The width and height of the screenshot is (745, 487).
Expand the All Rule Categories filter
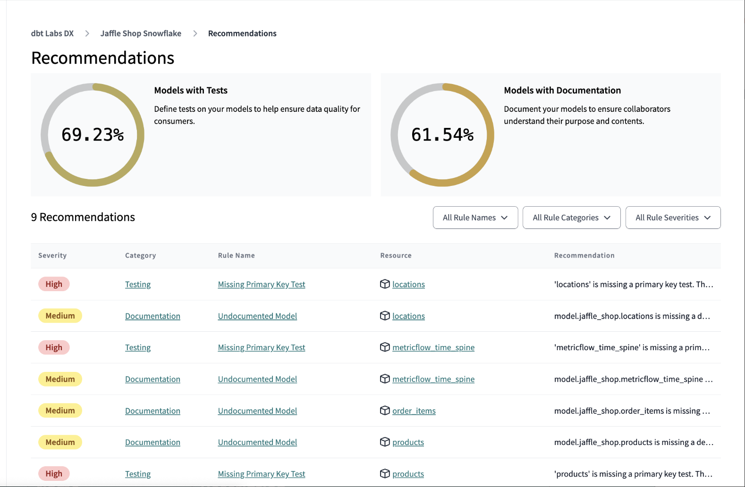[571, 218]
